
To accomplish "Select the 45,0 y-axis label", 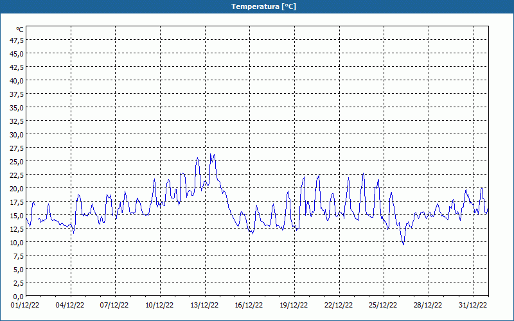I will (x=17, y=54).
